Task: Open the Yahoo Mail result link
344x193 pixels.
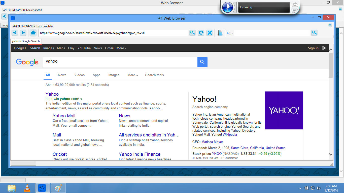Action: click(x=64, y=116)
